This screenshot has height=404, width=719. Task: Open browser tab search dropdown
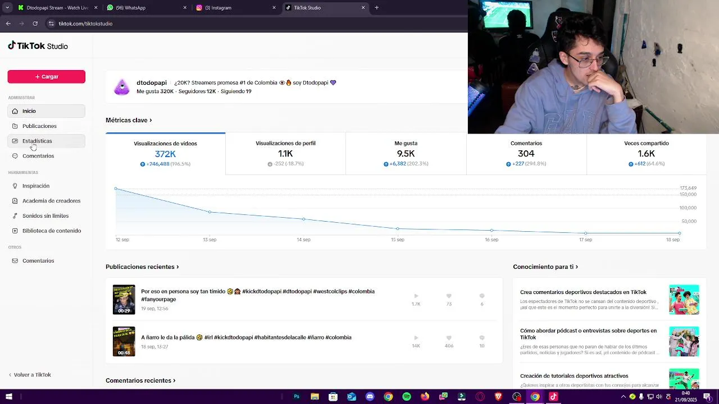tap(7, 8)
